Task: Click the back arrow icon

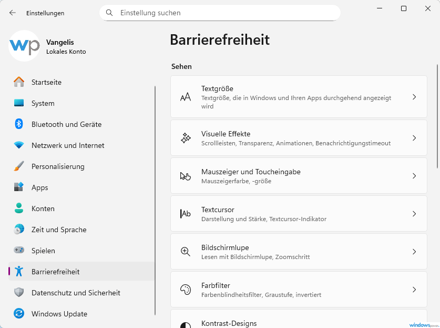Action: [13, 13]
